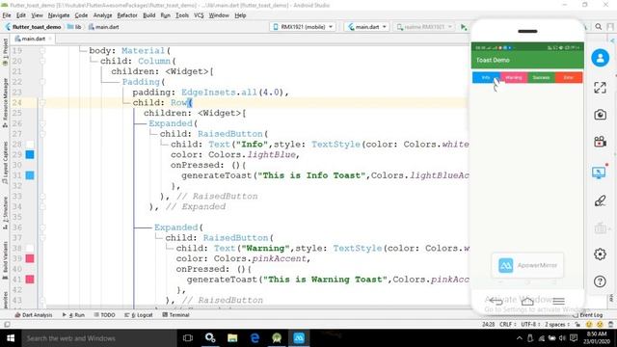Open the Navigate menu
The height and width of the screenshot is (347, 617).
59,15
